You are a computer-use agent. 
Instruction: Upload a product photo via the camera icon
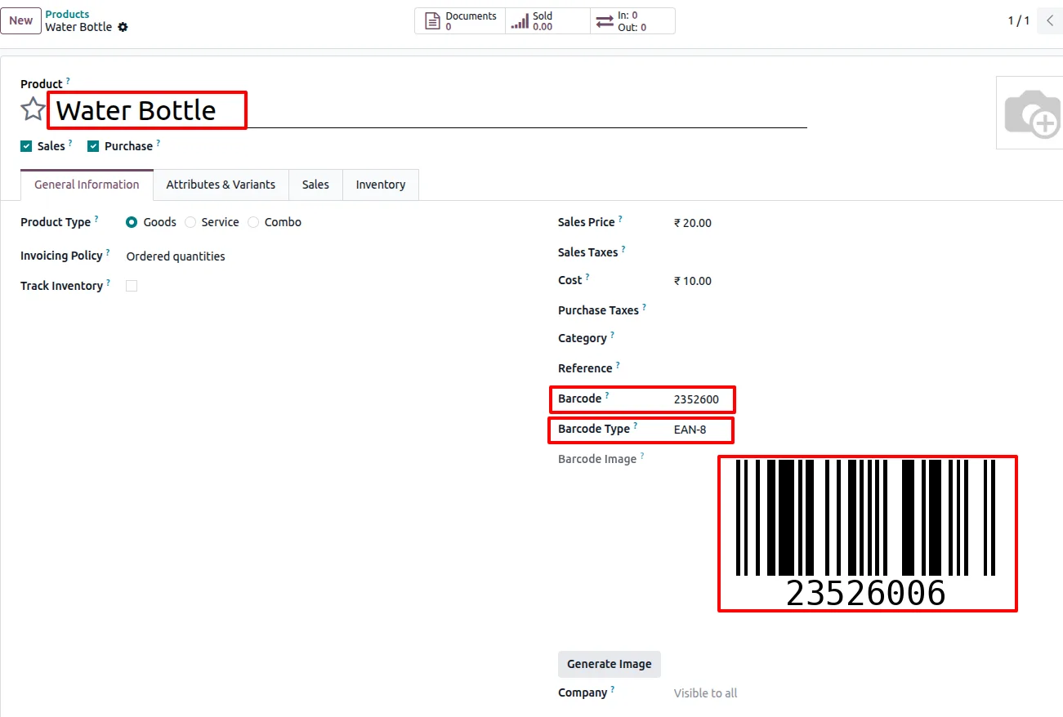1032,114
